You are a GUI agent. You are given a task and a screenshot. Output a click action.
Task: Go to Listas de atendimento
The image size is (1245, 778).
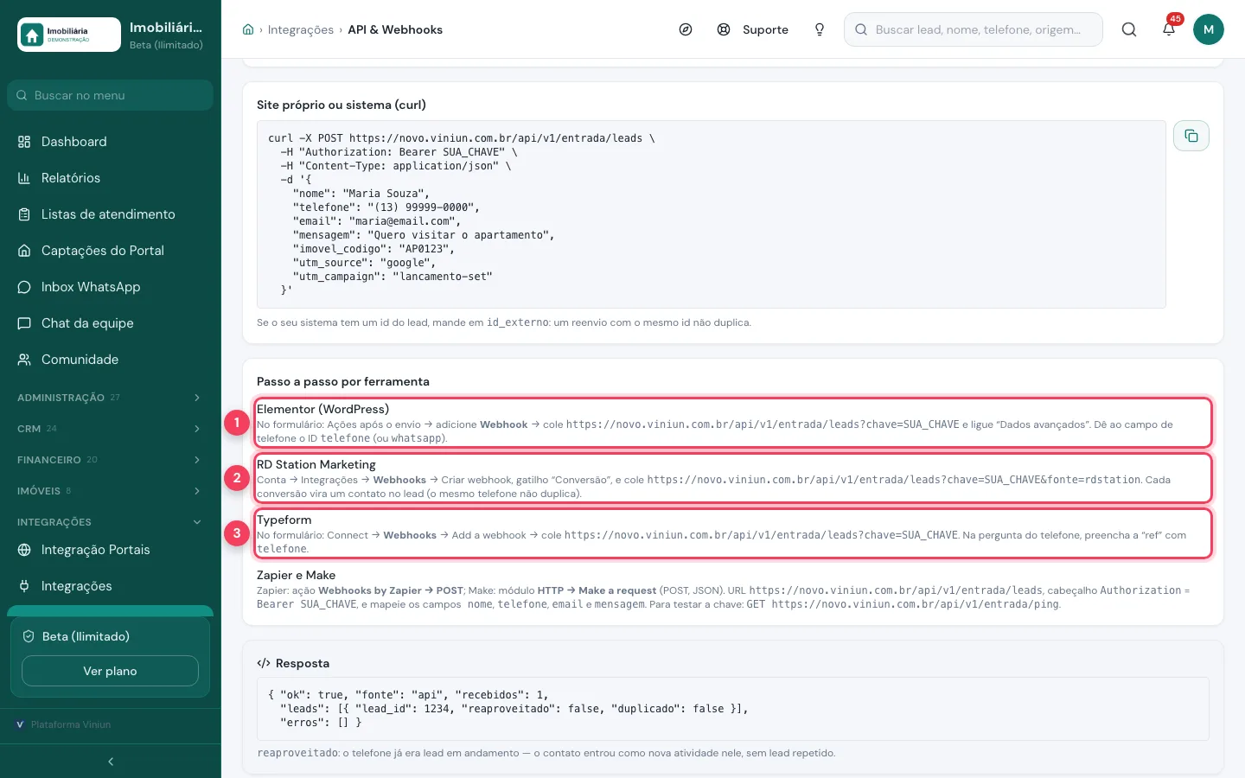[x=111, y=214]
